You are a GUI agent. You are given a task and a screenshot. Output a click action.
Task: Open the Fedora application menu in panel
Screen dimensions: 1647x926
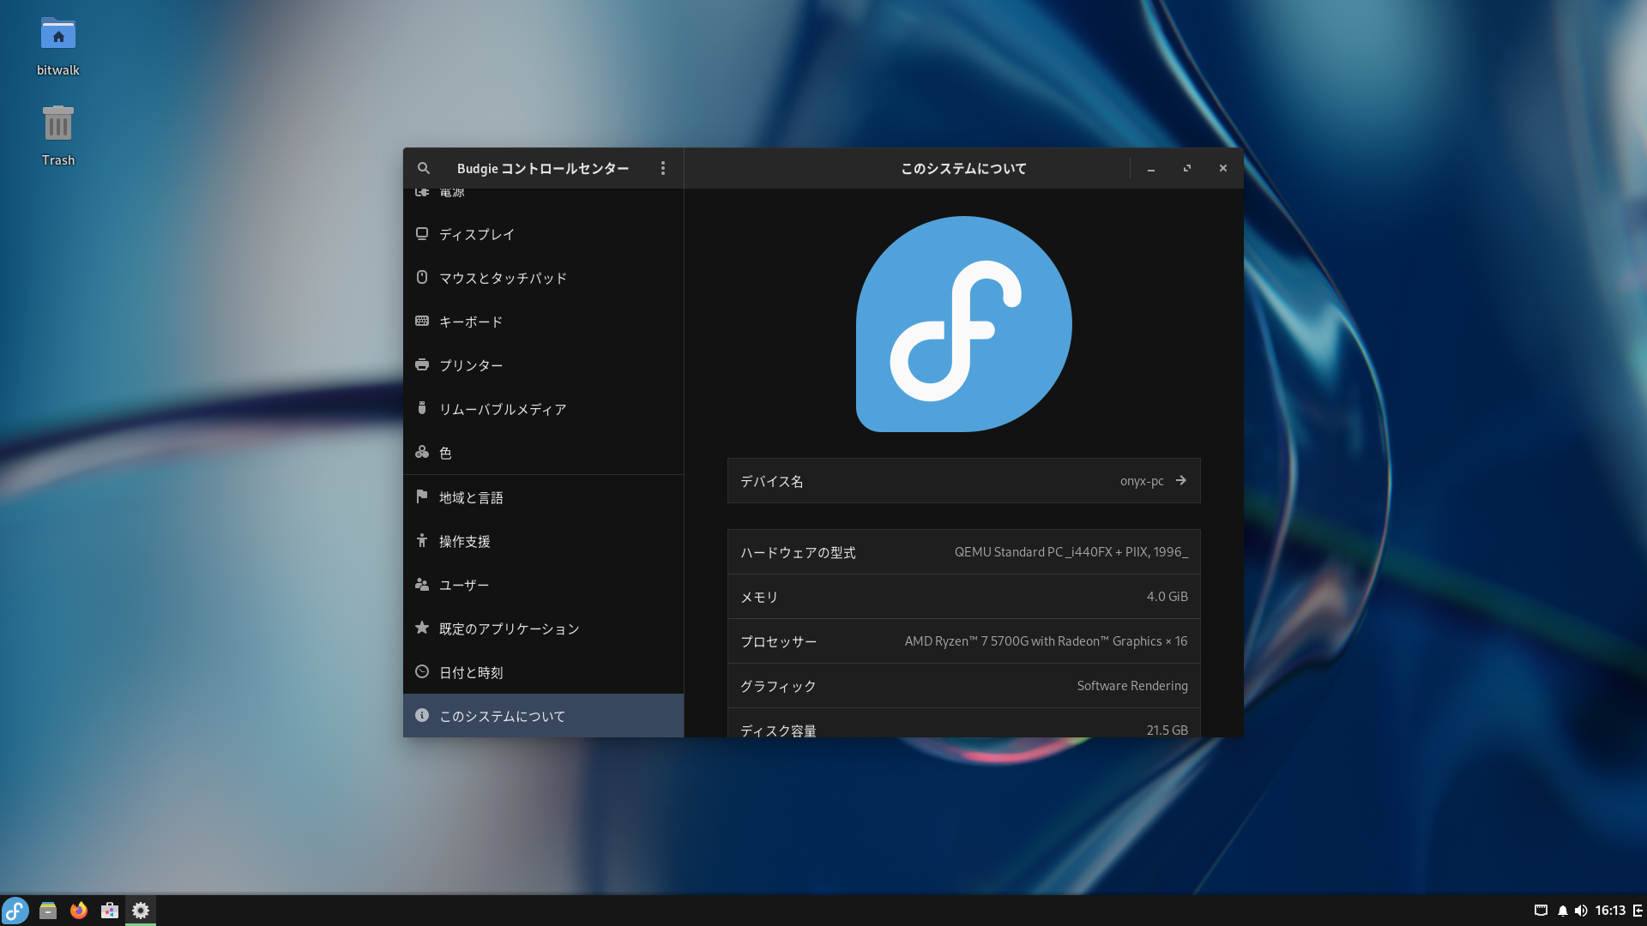(15, 911)
